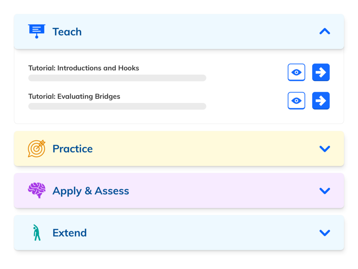Select the Practice target icon
This screenshot has height=269, width=358.
pos(36,149)
